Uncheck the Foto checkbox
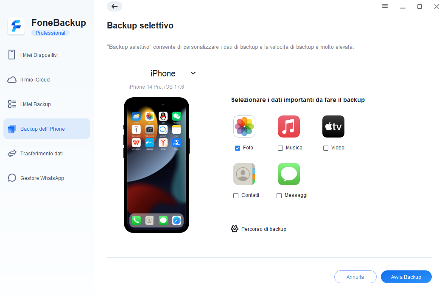442x295 pixels. click(238, 148)
